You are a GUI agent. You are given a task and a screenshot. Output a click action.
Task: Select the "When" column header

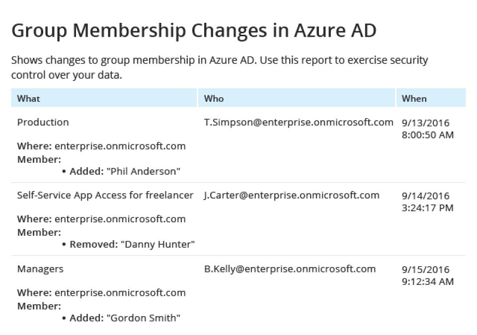pyautogui.click(x=414, y=98)
